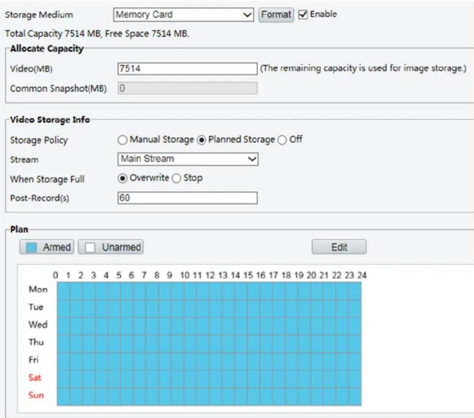Select Manual Storage policy
The width and height of the screenshot is (474, 418).
tap(122, 140)
